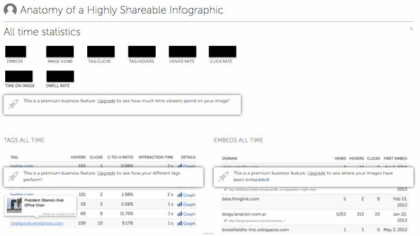Screen dimensions: 420x236
Task: Click the President Obama's Oval Office Chair thumbnail
Action: (x=14, y=205)
